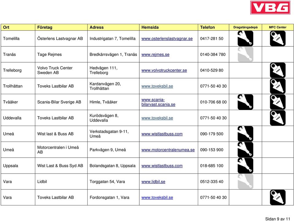294x221 pixels.
Task: Select Volvo Truck Center Sweden AB cell
Action: click(x=61, y=70)
